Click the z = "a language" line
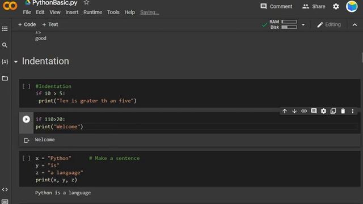Viewport: 363px width, 204px height. click(x=59, y=173)
